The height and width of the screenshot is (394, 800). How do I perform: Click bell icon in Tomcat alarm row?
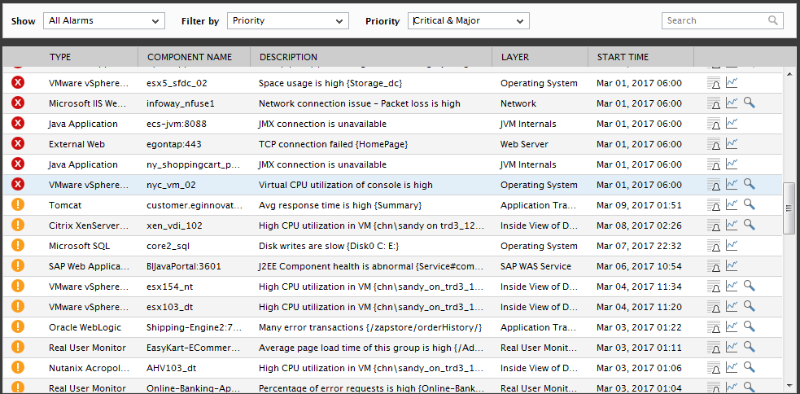coord(713,205)
